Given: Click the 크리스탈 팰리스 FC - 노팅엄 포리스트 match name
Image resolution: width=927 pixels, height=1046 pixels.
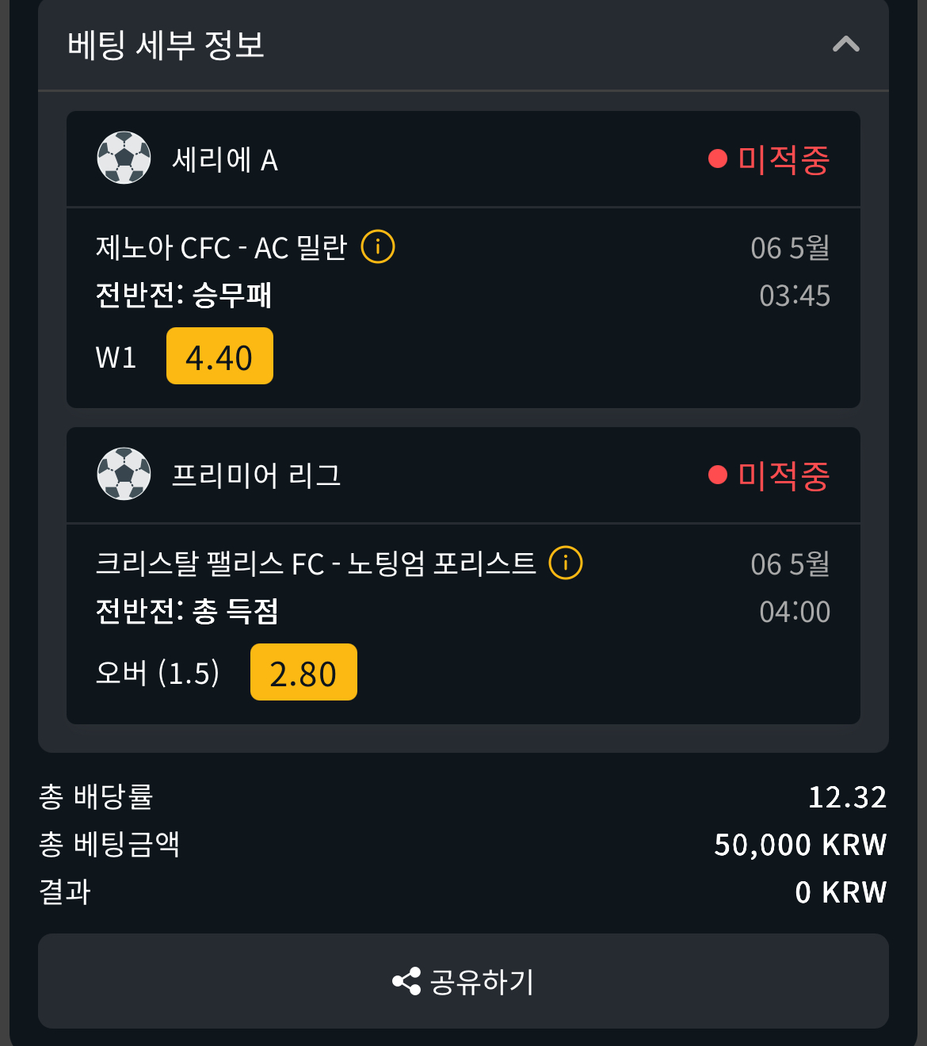Looking at the screenshot, I should tap(315, 564).
